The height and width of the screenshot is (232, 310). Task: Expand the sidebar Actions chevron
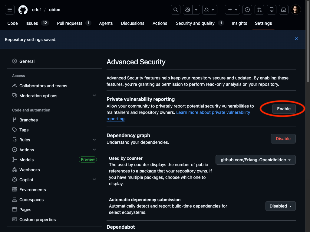94,150
